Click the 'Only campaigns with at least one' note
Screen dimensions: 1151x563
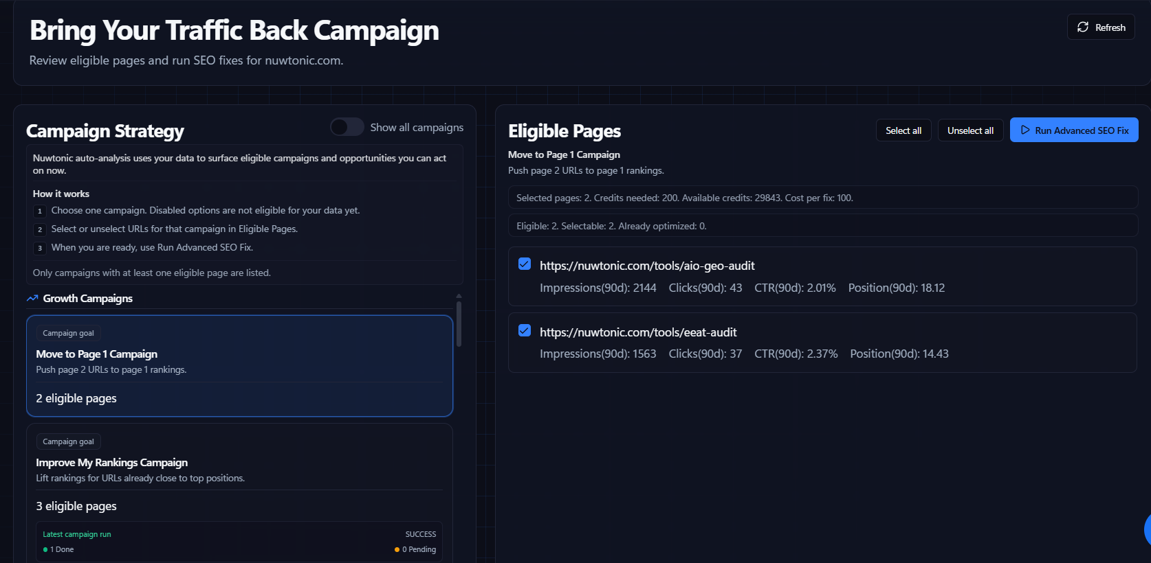click(x=152, y=273)
